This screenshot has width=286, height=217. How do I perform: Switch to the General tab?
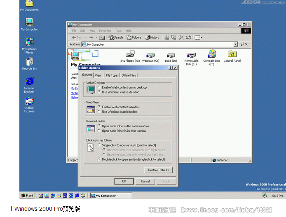point(87,75)
